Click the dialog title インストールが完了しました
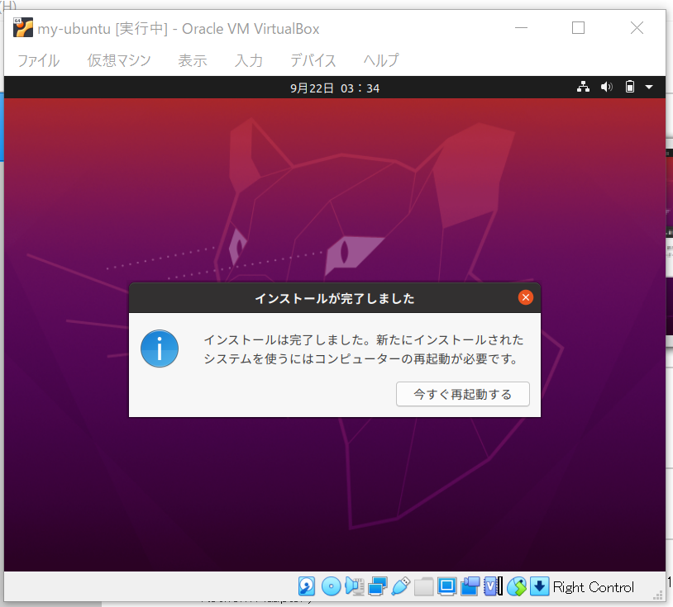The image size is (673, 607). (335, 298)
